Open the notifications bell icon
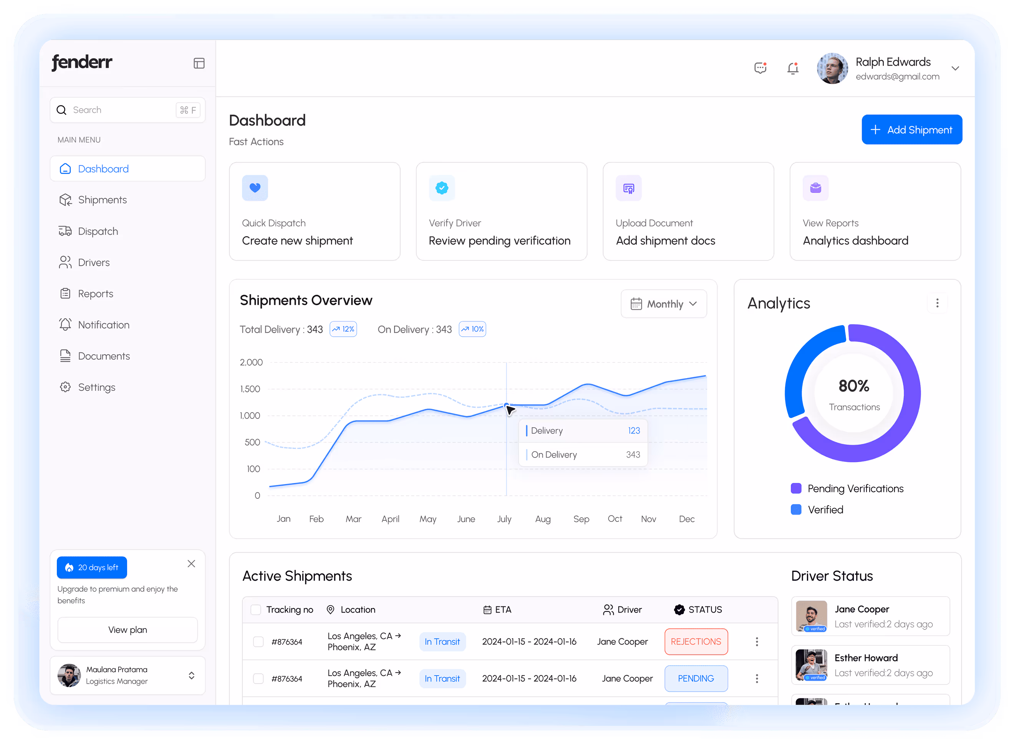 pos(792,68)
